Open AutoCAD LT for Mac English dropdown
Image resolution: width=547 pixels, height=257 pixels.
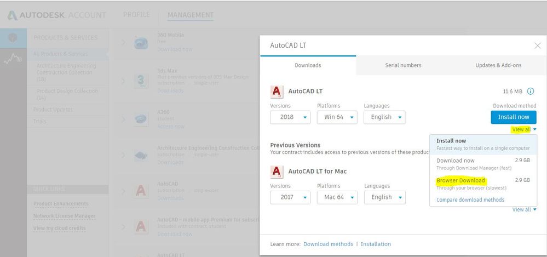coord(385,197)
